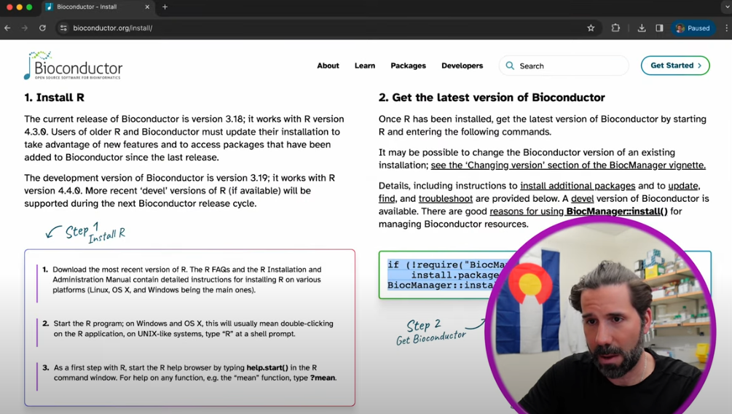Focus the site Search field
732x414 pixels.
click(x=564, y=66)
